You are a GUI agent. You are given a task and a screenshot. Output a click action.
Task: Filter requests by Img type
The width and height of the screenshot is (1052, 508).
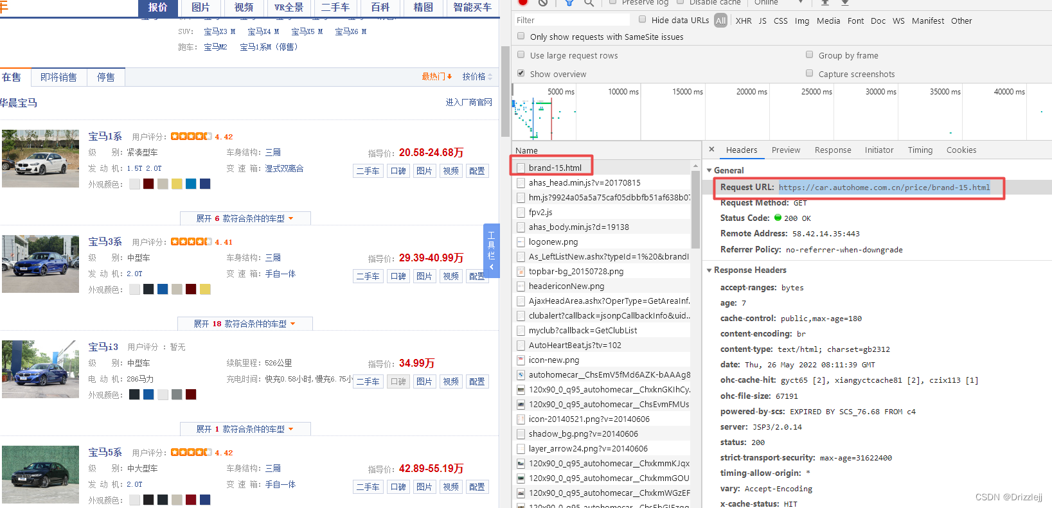tap(802, 21)
